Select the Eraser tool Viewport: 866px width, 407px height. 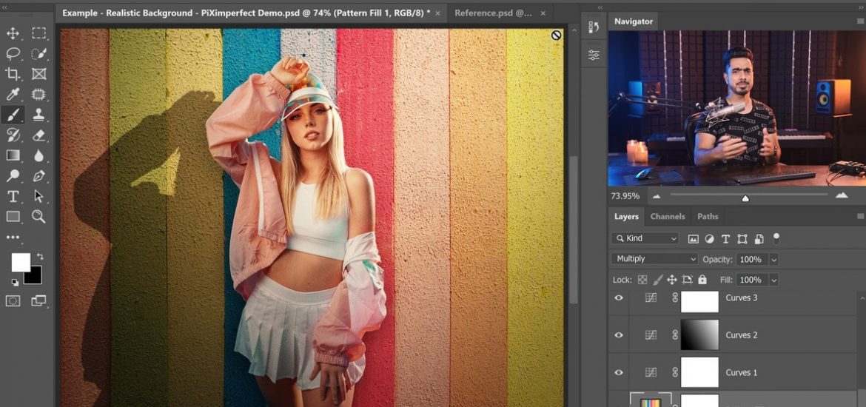[38, 135]
